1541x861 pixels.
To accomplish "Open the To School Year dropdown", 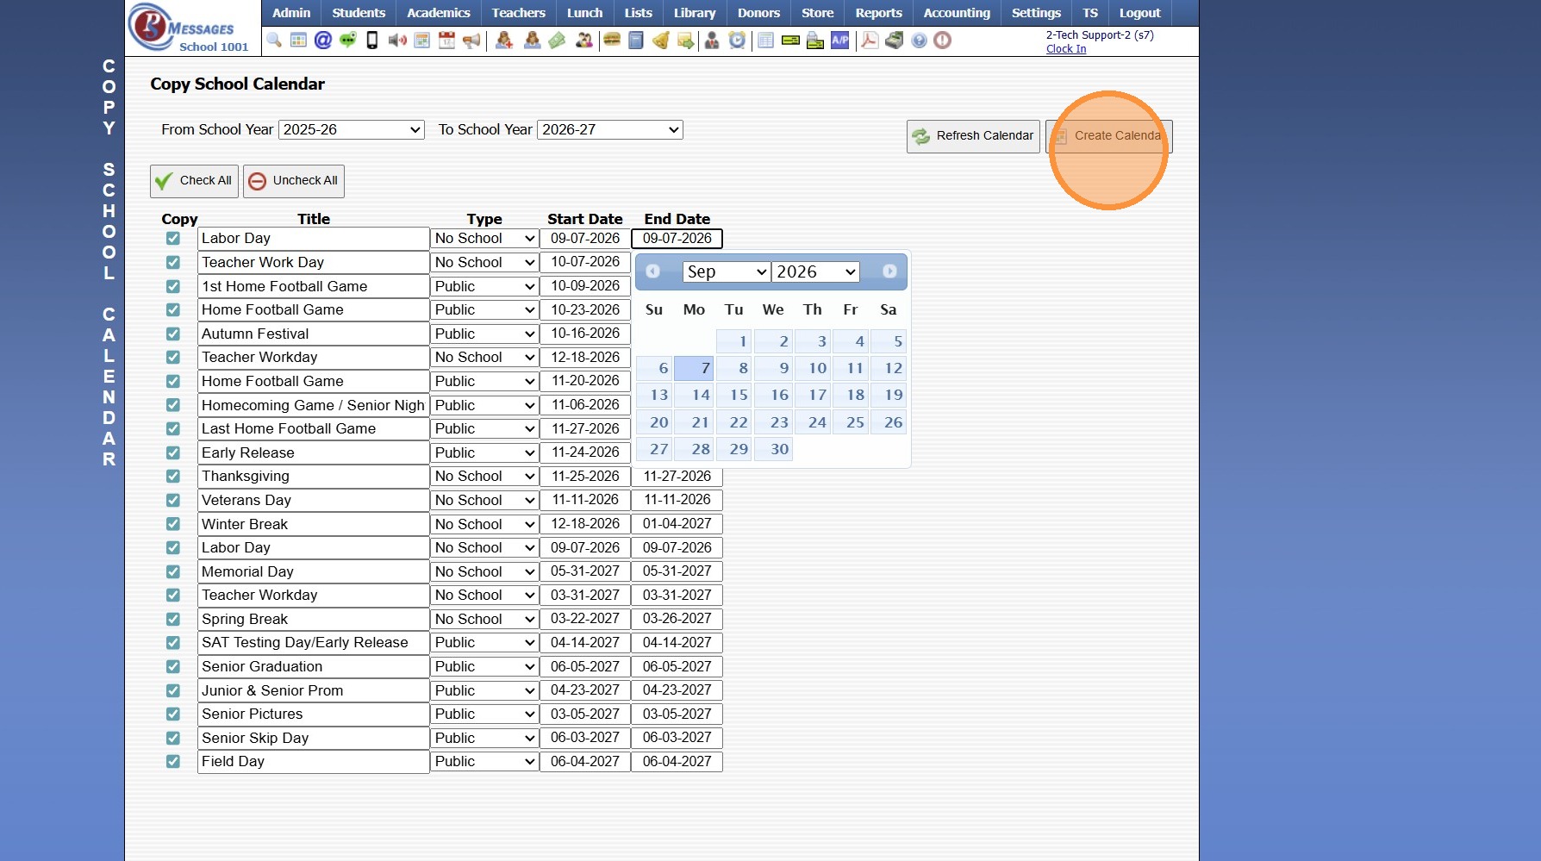I will point(610,129).
